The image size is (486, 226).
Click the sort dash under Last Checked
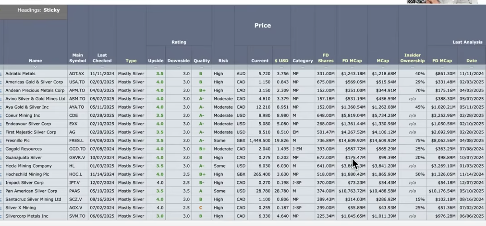[x=102, y=67]
